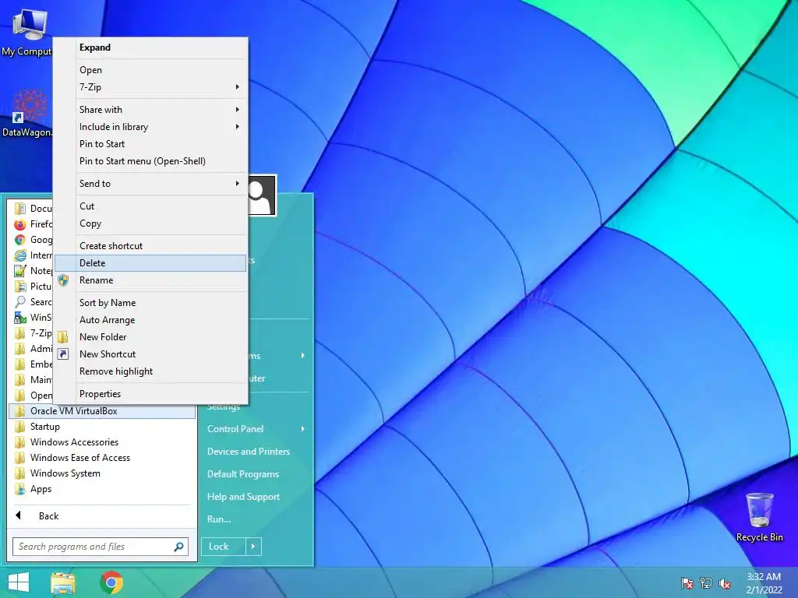Click the Back arrow in the programs list
This screenshot has width=798, height=598.
(x=19, y=515)
